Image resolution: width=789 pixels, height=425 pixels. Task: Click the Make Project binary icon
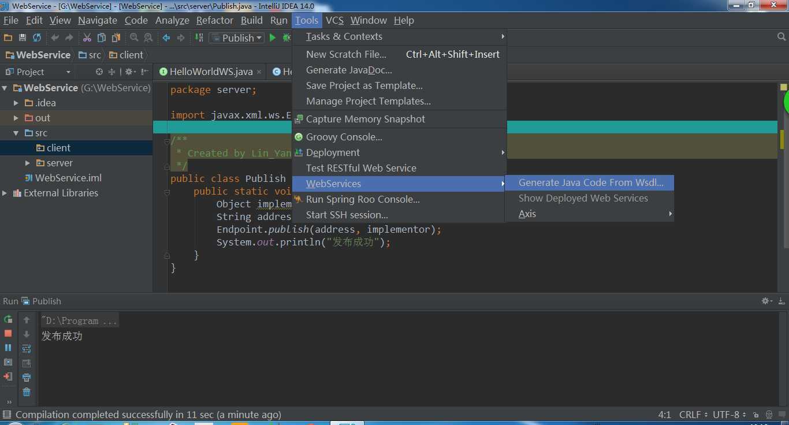pyautogui.click(x=199, y=38)
